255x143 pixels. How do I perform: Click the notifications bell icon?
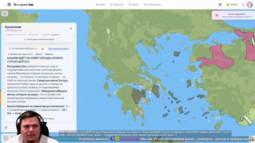243,5
